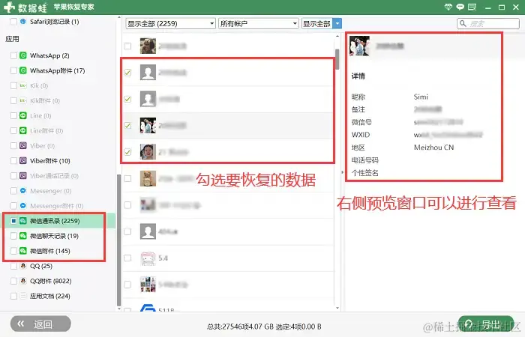525x337 pixels.
Task: Click the diamond VIP icon in title bar
Action: (448, 7)
